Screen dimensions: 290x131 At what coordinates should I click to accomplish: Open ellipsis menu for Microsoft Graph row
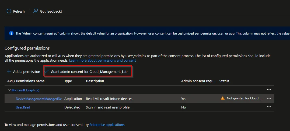tap(269, 89)
